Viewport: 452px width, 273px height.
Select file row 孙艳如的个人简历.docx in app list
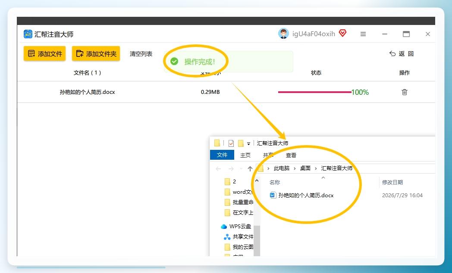[x=226, y=92]
